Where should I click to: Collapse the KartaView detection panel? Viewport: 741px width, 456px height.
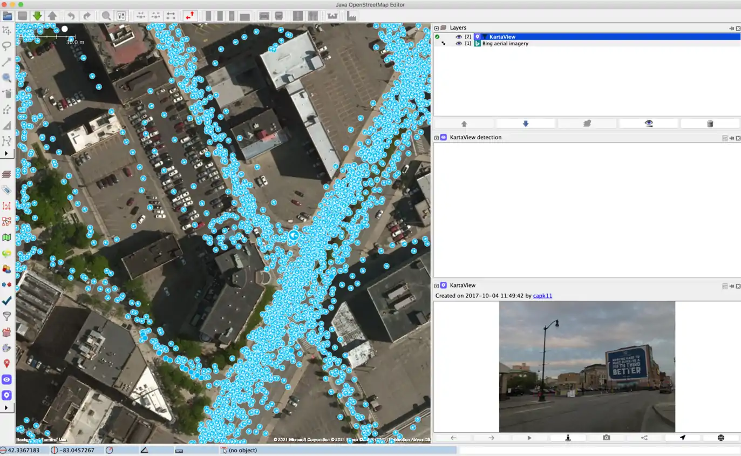(x=437, y=138)
